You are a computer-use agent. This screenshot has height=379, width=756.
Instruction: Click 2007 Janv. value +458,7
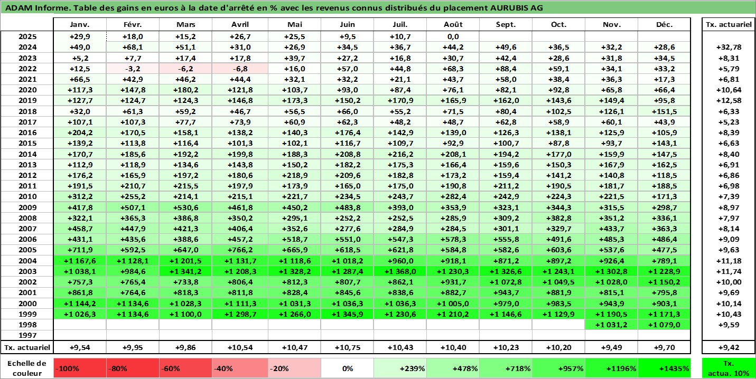tap(80, 229)
